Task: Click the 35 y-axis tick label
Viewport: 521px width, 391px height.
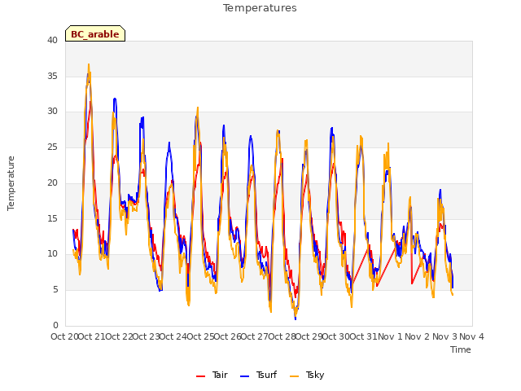Action: coord(52,76)
